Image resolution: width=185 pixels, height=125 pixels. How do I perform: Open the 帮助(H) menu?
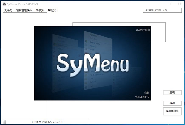pos(52,10)
